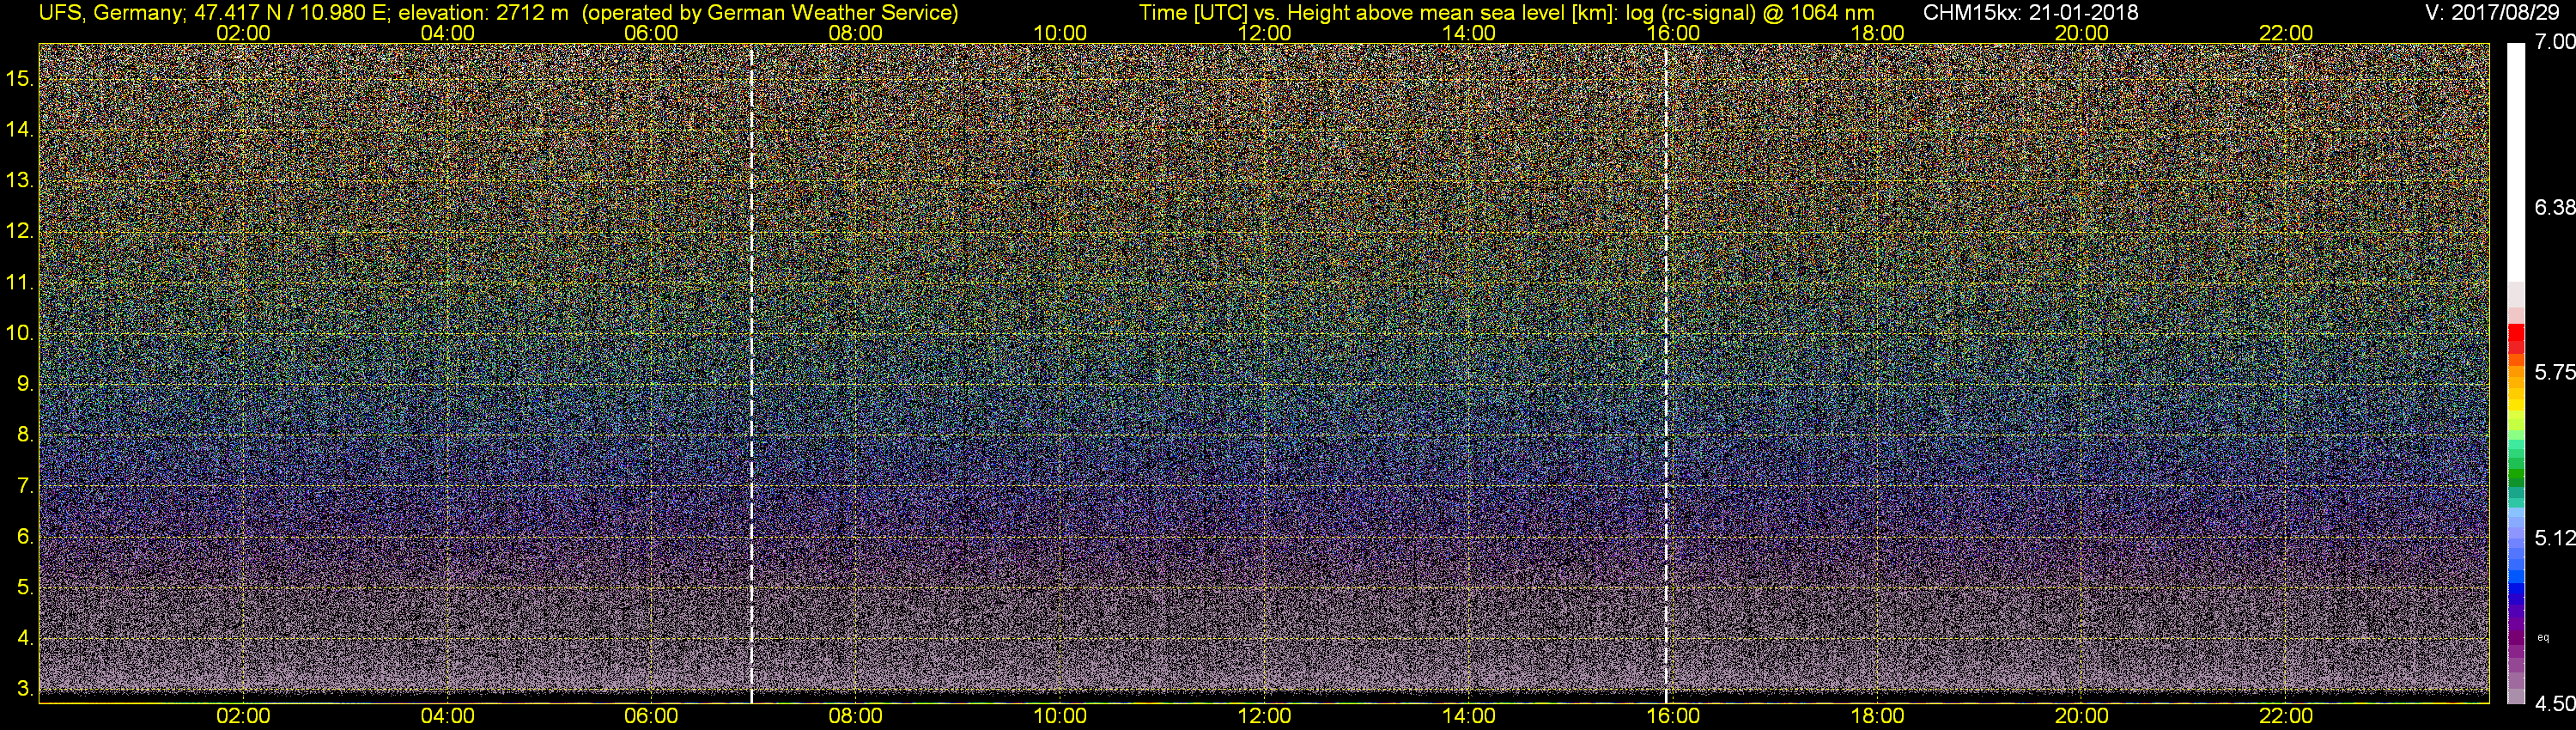This screenshot has height=730, width=2576.
Task: Select "12:00" on the lower time axis
Action: (x=1264, y=716)
